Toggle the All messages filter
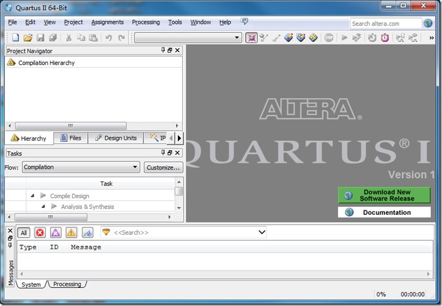Viewport: 442px width, 306px height. (23, 232)
